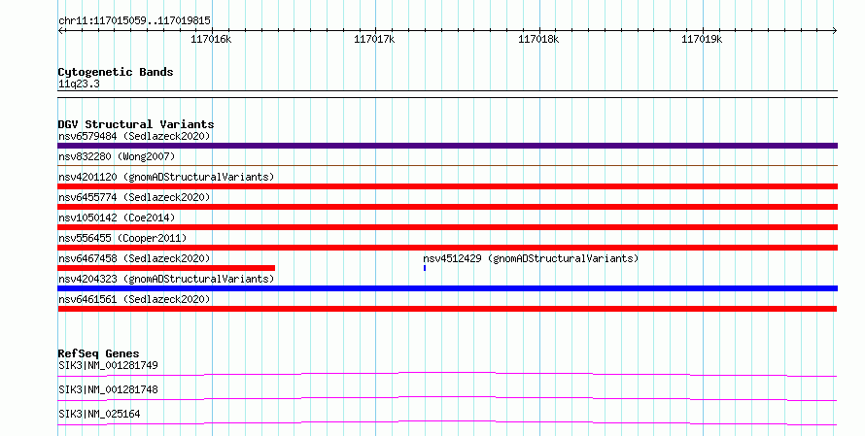Click the thin brown nsv832280 variant line
The height and width of the screenshot is (436, 865).
click(x=447, y=165)
